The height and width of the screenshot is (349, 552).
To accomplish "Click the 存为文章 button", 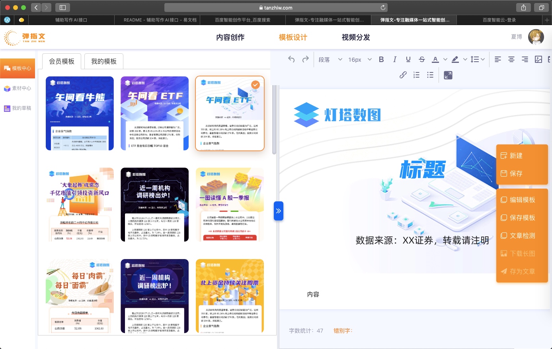I will pos(518,271).
